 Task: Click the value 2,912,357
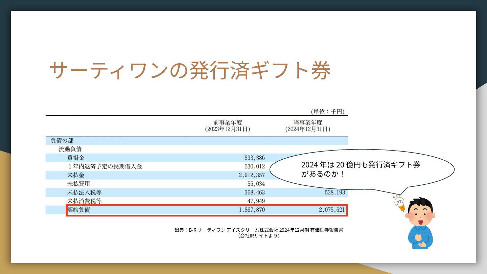point(252,175)
